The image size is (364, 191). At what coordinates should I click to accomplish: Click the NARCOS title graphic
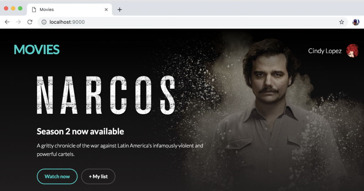[x=106, y=95]
